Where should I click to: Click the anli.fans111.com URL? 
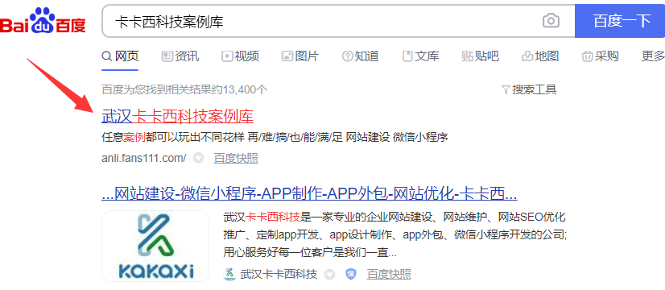(x=144, y=159)
